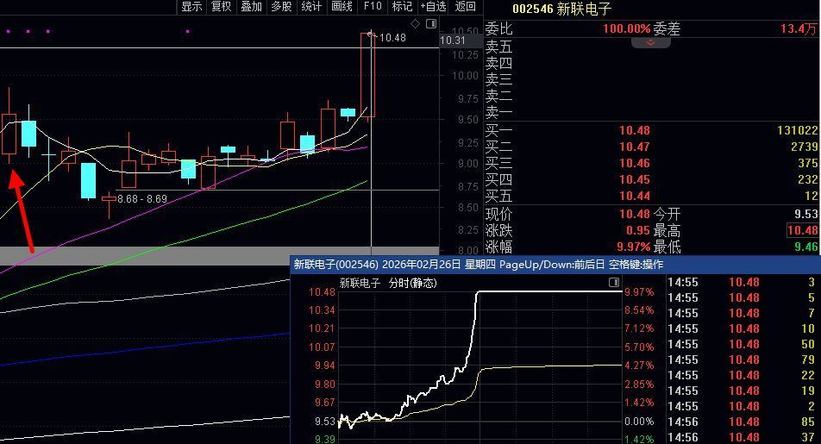
Task: Click the 14:55 tick row with volume 79
Action: tap(742, 360)
